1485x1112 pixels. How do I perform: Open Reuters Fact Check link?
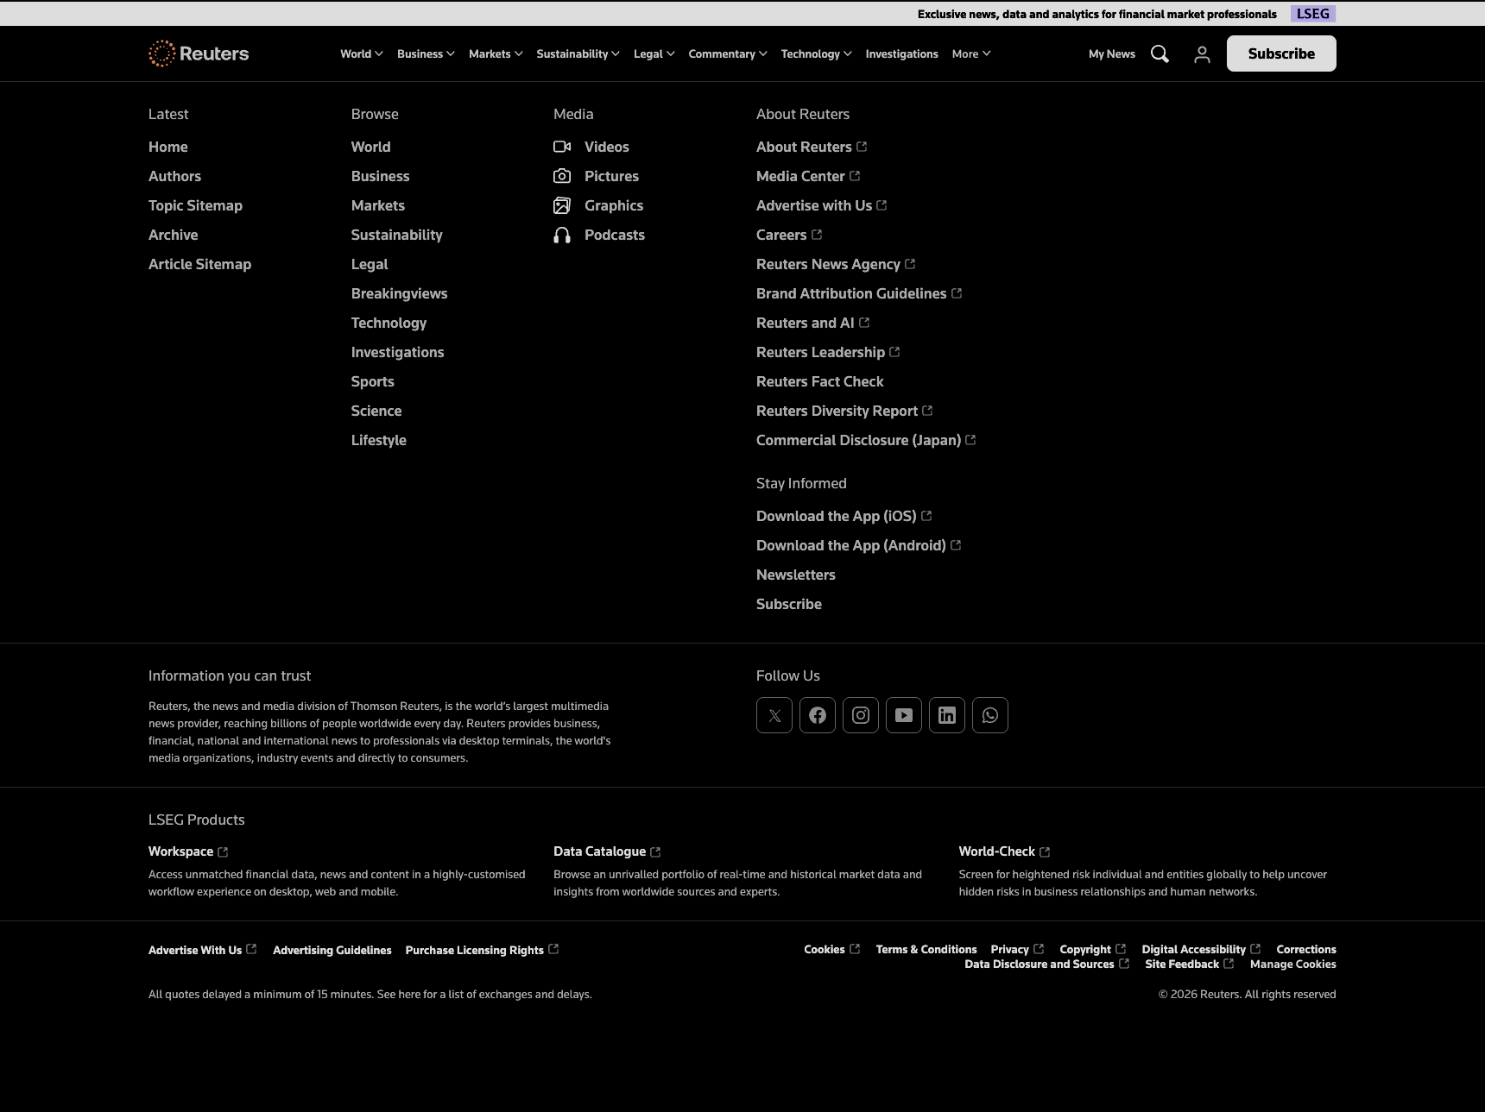click(x=820, y=381)
